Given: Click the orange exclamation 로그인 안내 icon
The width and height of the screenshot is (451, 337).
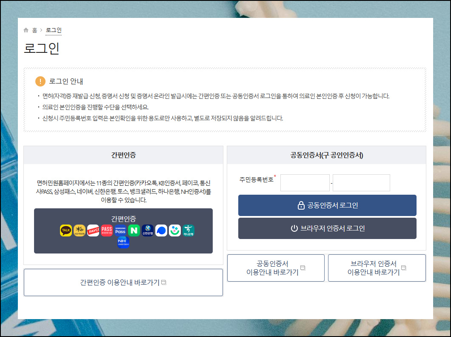Looking at the screenshot, I should coord(40,81).
